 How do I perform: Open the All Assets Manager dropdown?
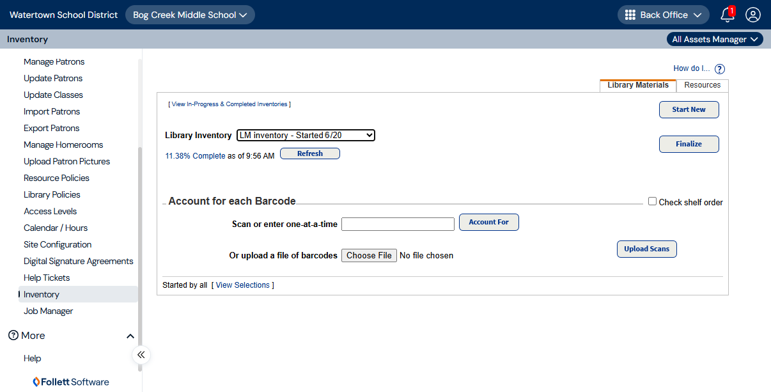pos(714,39)
